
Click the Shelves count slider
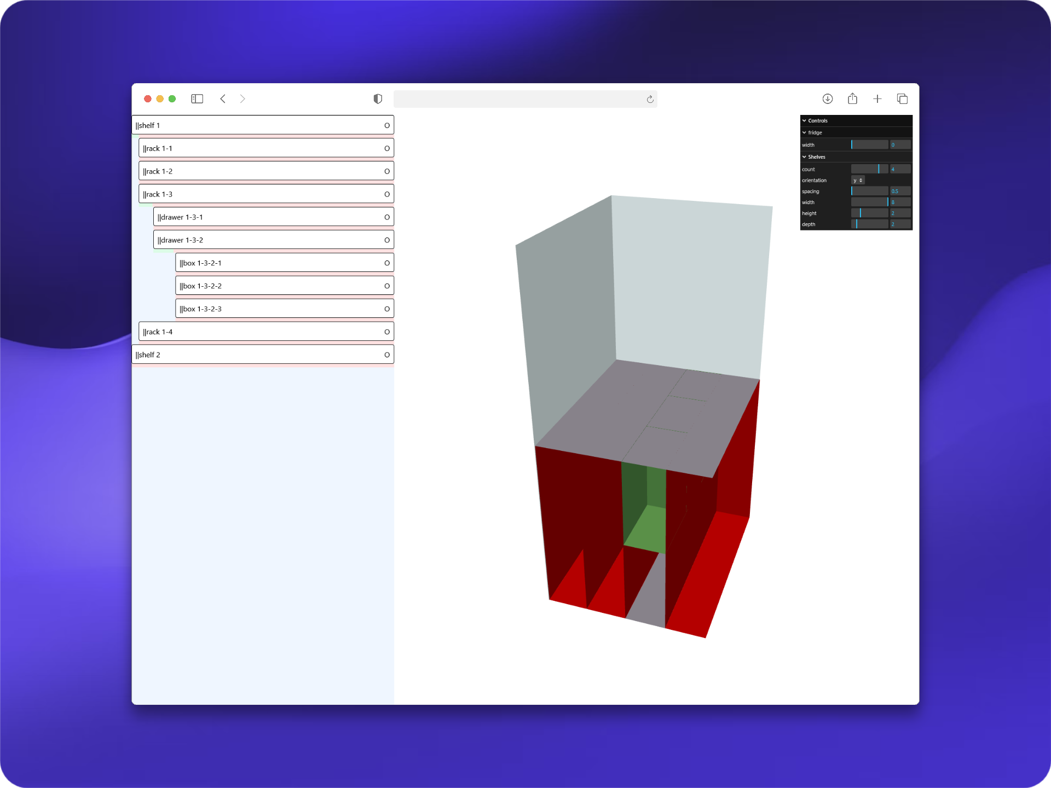(869, 169)
